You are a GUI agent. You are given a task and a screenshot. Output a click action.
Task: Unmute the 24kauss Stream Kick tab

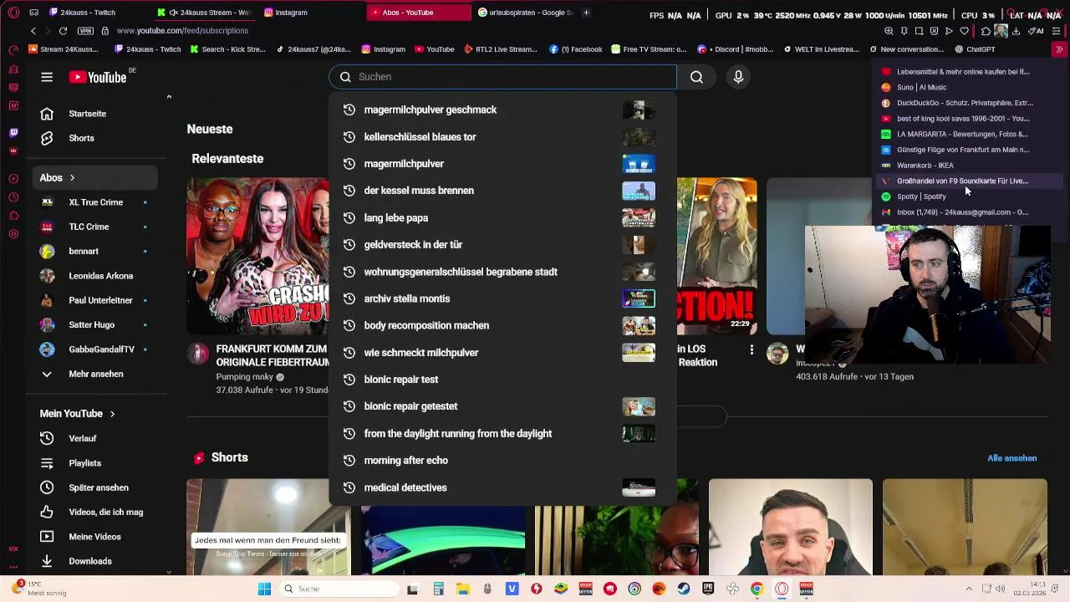click(173, 13)
